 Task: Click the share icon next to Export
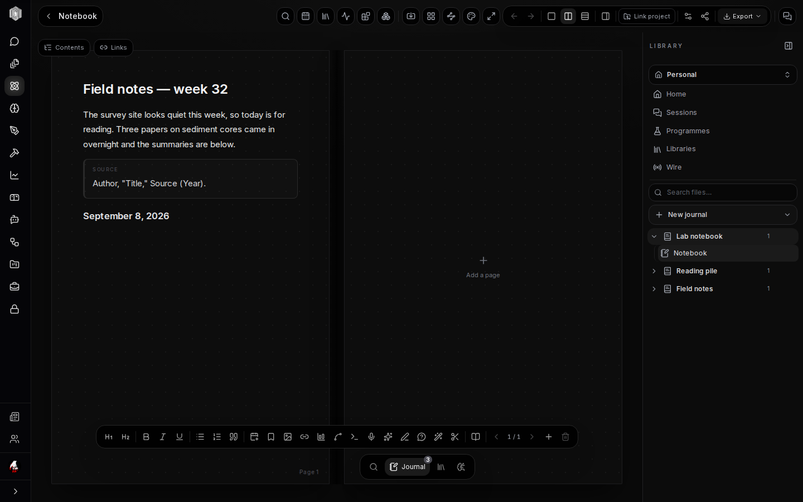click(x=705, y=16)
